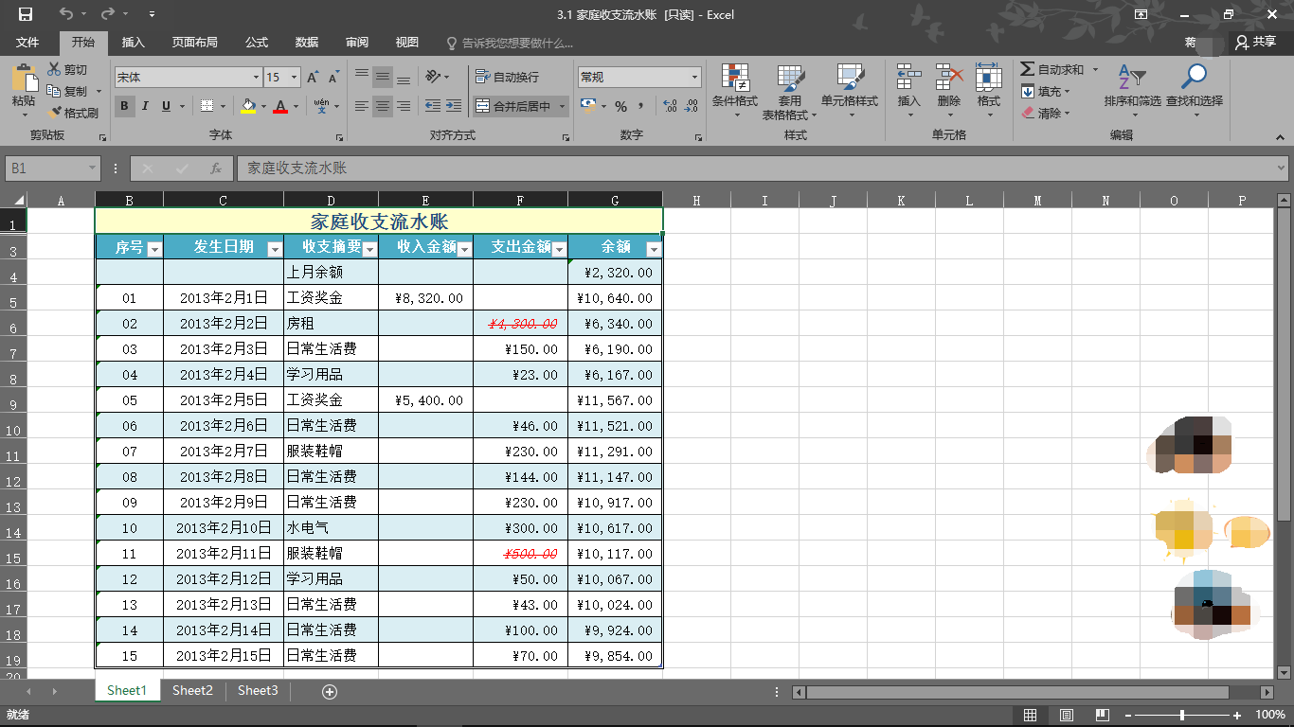The image size is (1294, 727).
Task: Open the font size dropdown showing 15
Action: pyautogui.click(x=295, y=78)
